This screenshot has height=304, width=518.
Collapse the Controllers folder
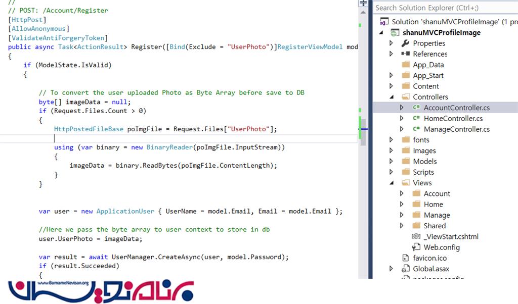391,97
